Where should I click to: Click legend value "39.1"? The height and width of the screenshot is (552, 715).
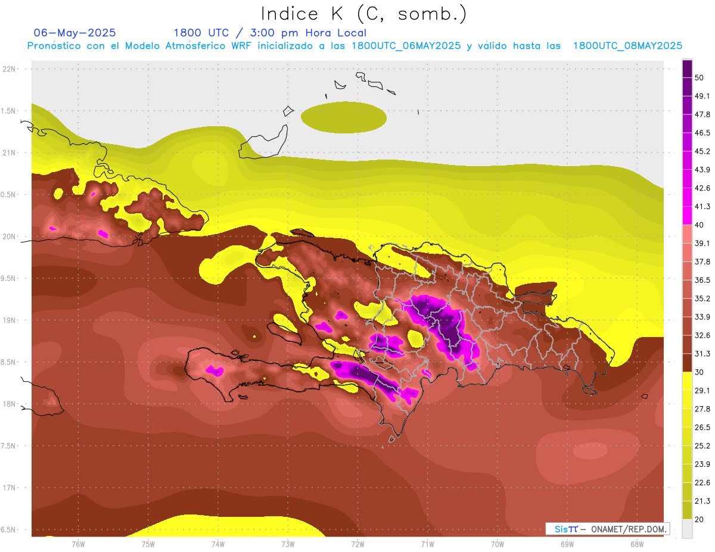(702, 243)
